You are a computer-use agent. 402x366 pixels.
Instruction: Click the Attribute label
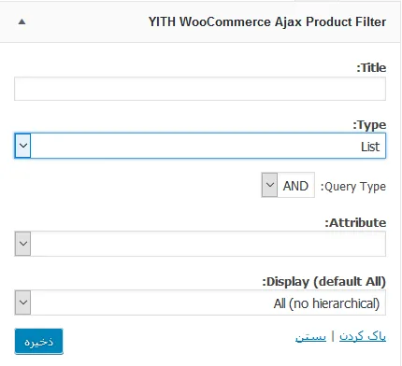pos(355,222)
